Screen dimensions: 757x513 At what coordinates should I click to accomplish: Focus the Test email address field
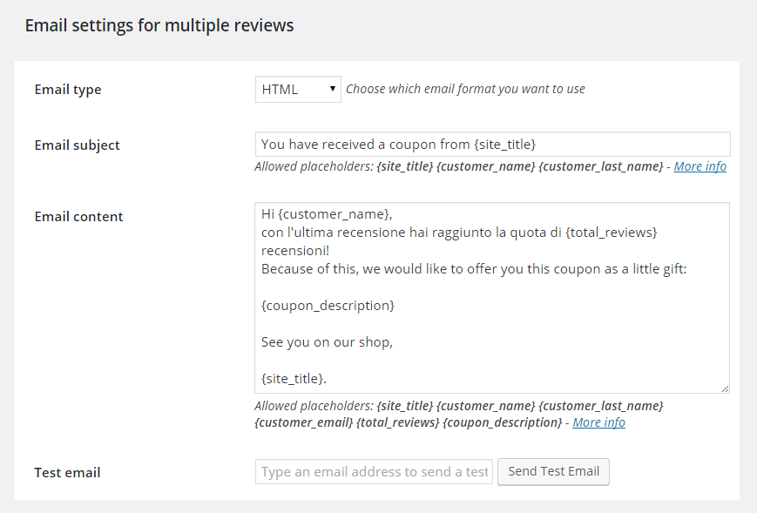click(375, 471)
